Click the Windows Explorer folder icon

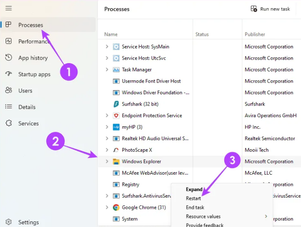pos(116,161)
